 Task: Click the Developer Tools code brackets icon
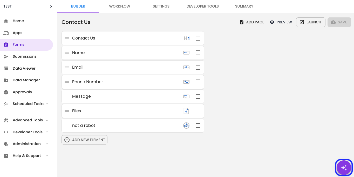click(x=6, y=132)
